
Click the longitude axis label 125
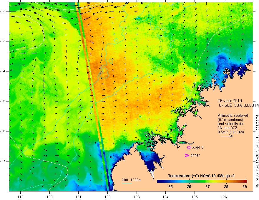(195, 197)
